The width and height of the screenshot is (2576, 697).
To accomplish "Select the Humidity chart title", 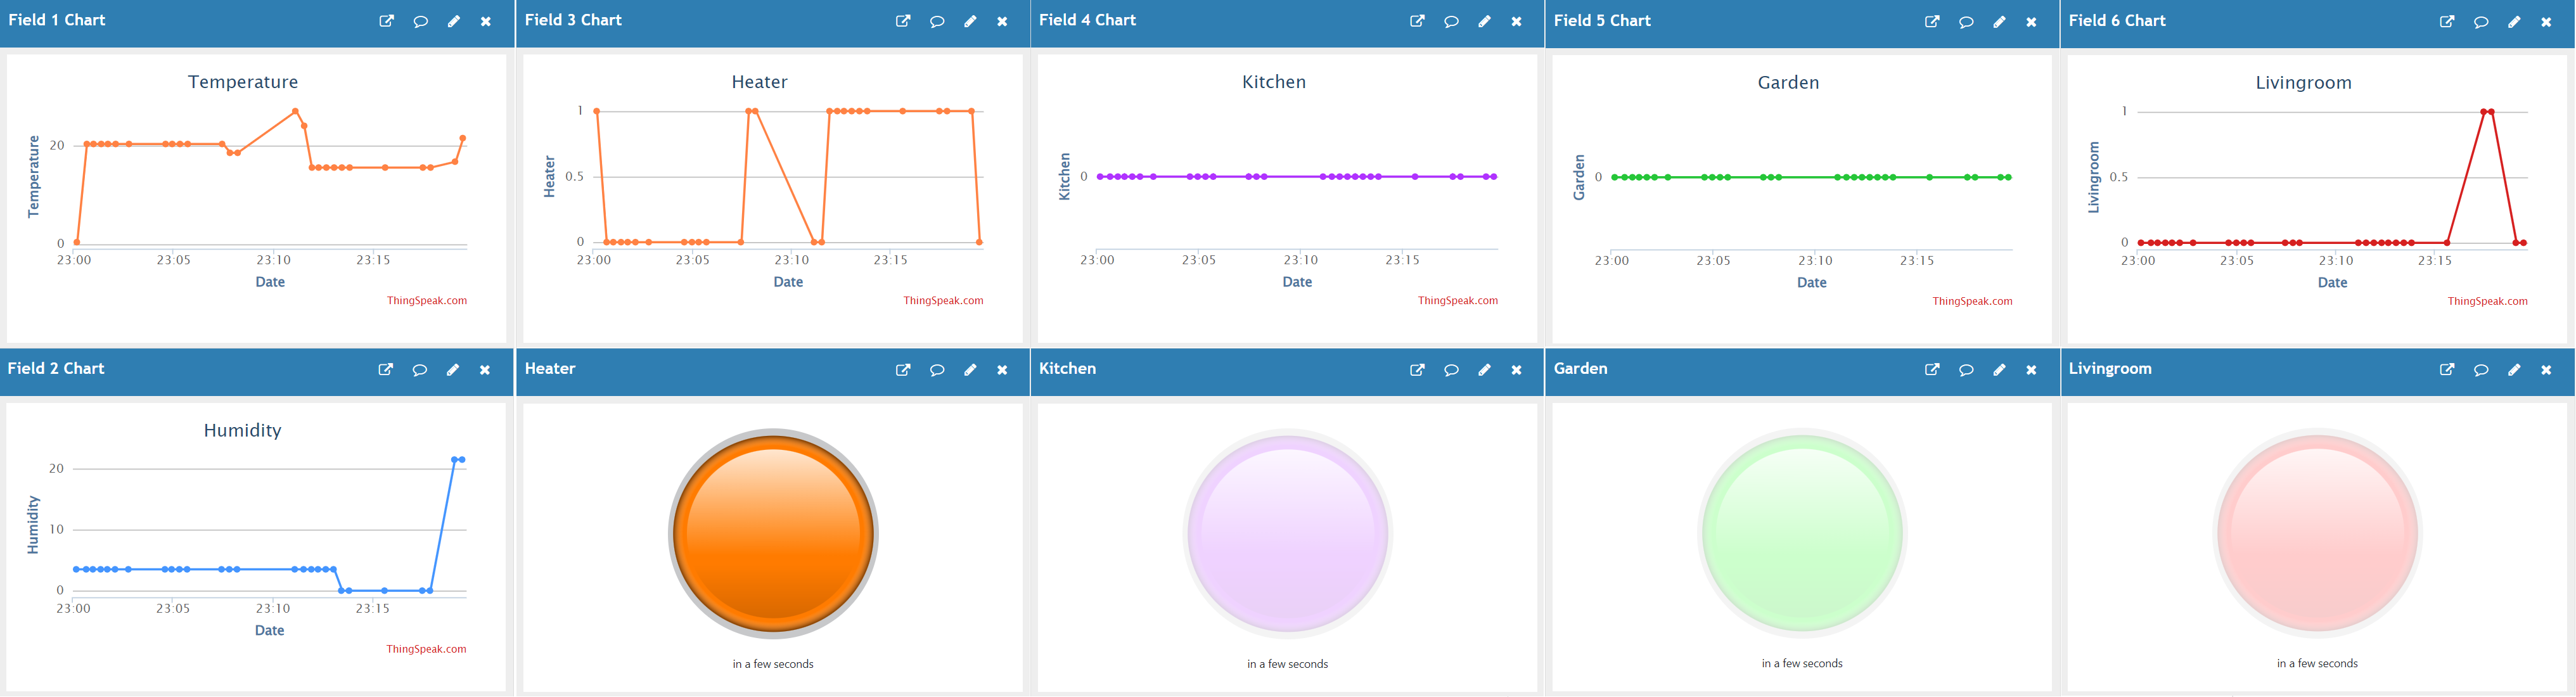I will click(x=243, y=431).
